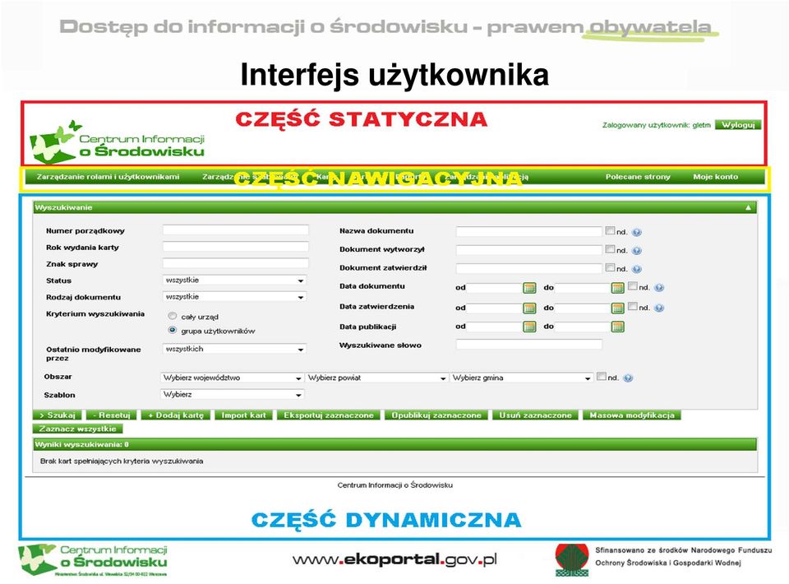Open calendar for Data publikacji 'do' field
The width and height of the screenshot is (789, 584).
point(617,327)
